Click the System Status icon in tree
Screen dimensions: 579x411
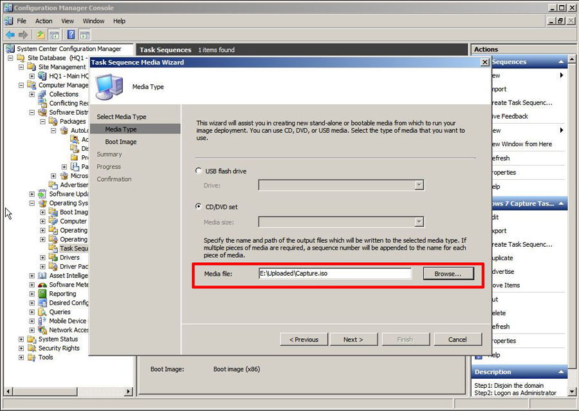click(32, 339)
